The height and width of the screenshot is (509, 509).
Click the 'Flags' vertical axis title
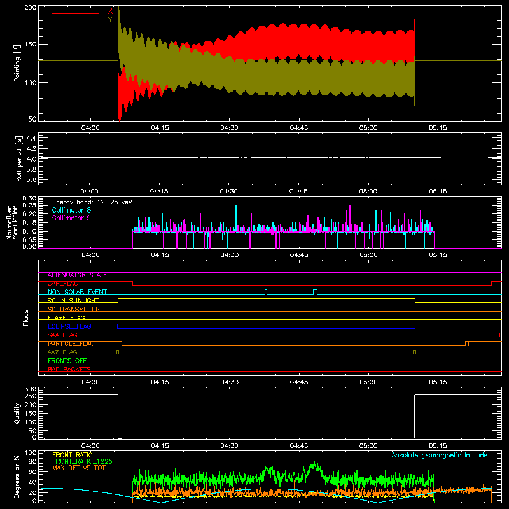[26, 317]
